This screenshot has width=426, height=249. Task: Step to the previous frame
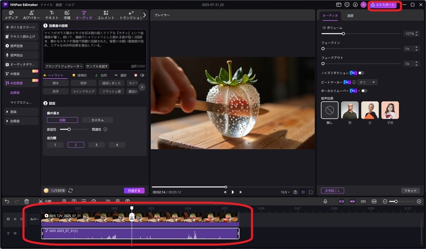click(x=225, y=192)
